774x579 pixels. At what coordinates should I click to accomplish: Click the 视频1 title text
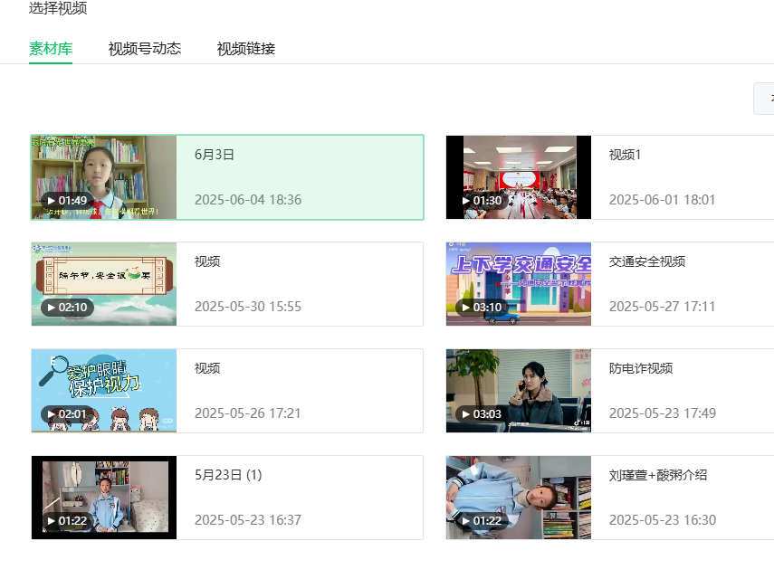[x=625, y=155]
